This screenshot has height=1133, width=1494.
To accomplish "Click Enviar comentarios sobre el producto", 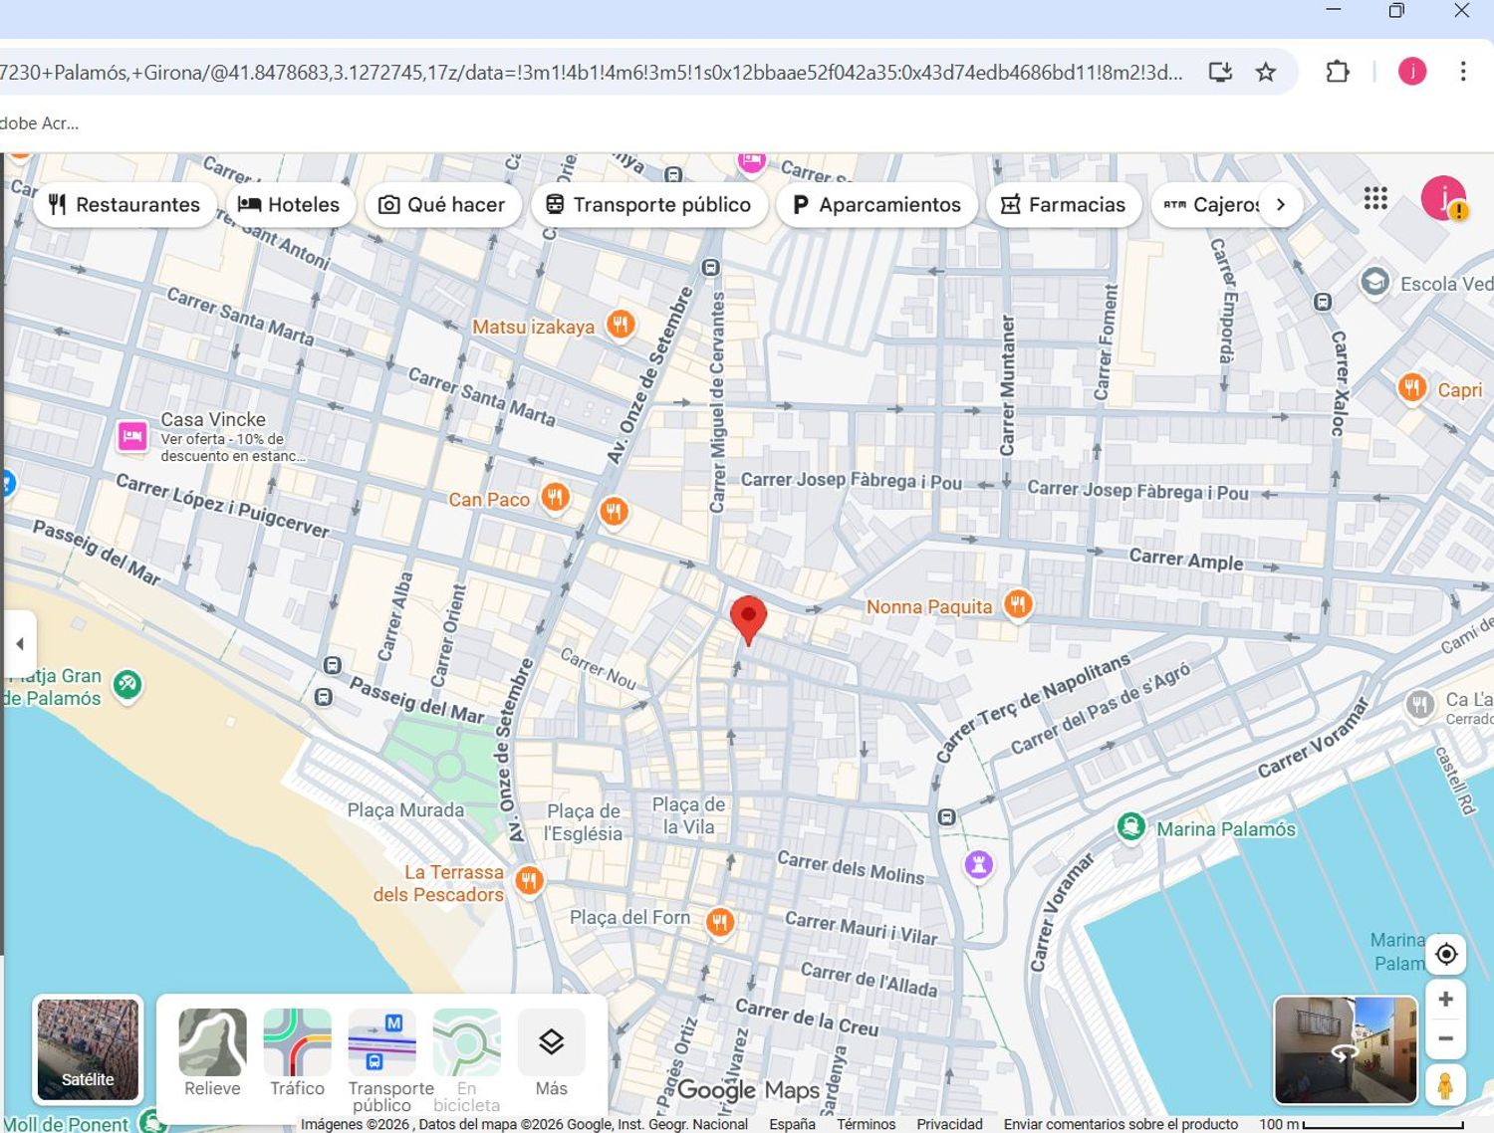I will 1120,1124.
